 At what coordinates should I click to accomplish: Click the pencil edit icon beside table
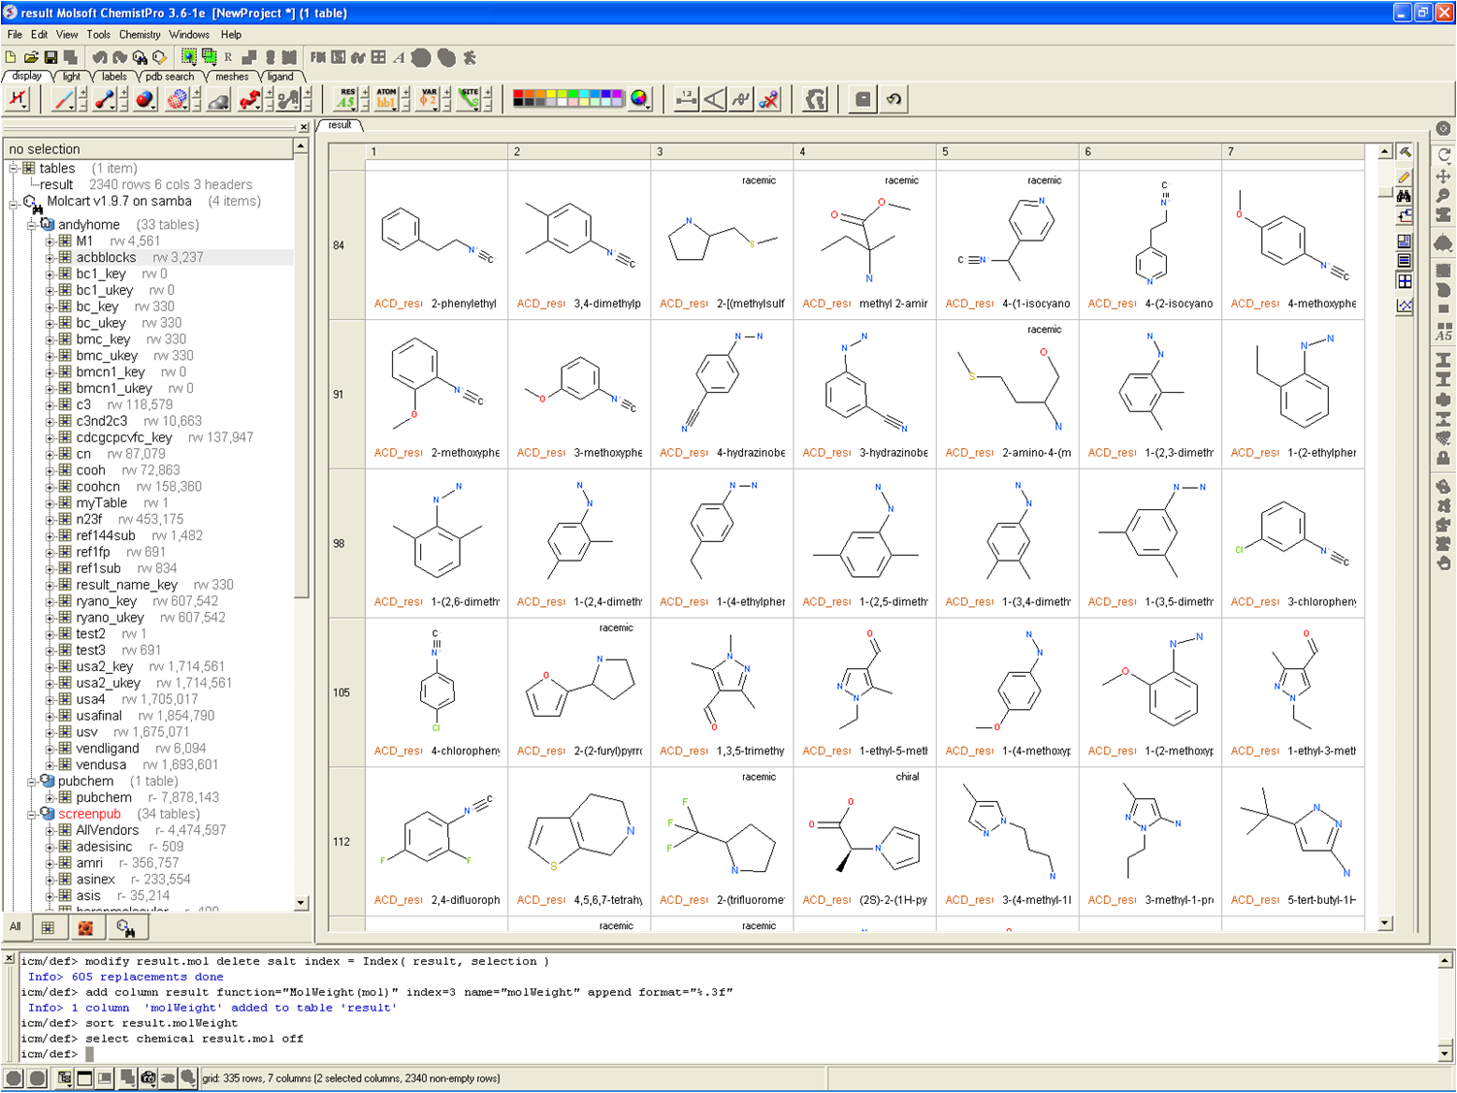coord(1404,177)
